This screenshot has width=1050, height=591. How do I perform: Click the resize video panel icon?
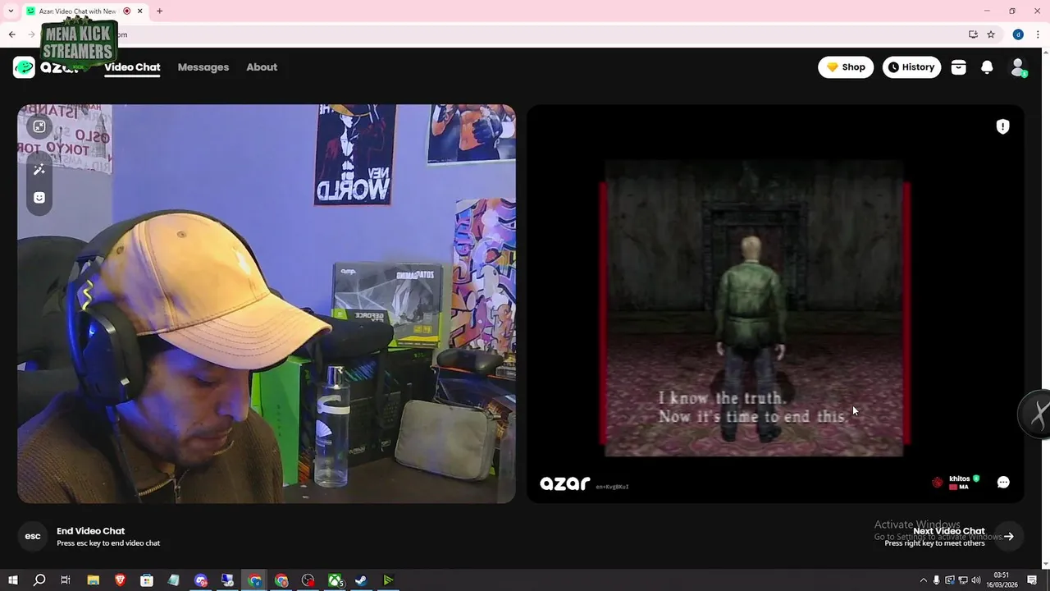click(39, 126)
